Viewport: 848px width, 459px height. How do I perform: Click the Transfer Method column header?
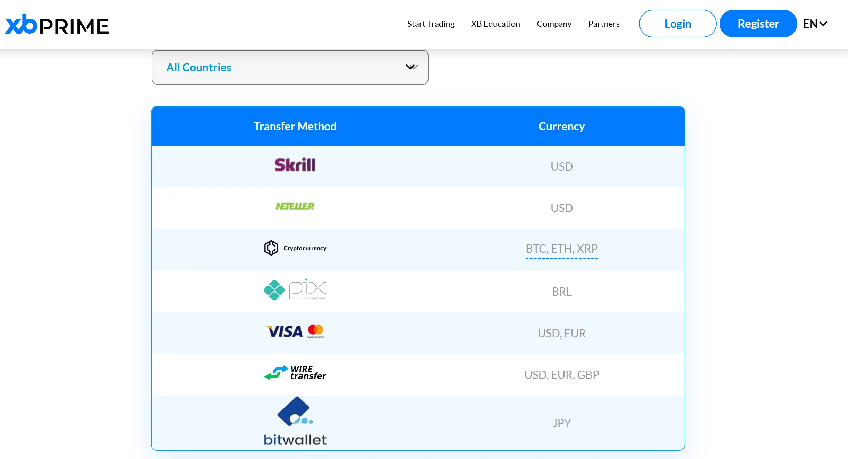295,126
